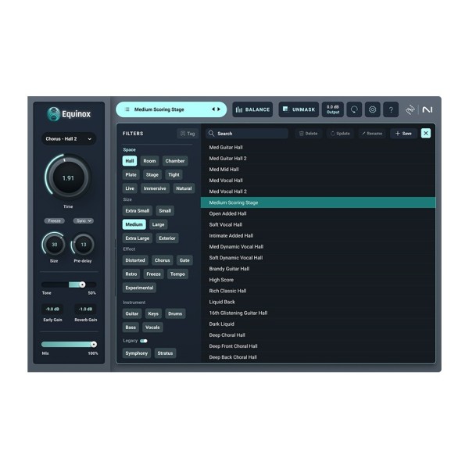Select preset Liquid Back
This screenshot has height=469, width=469.
[318, 302]
